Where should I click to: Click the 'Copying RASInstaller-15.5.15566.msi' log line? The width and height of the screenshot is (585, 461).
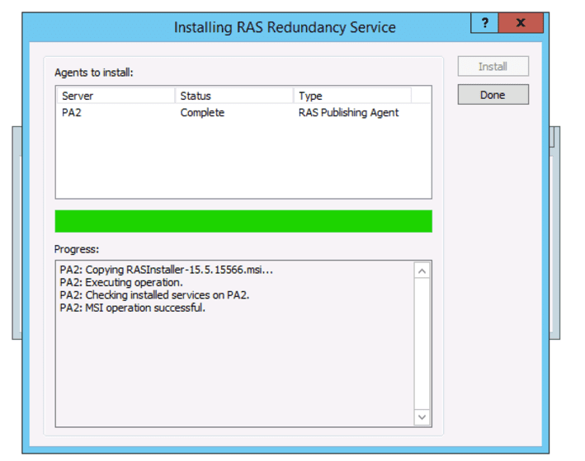pyautogui.click(x=167, y=270)
